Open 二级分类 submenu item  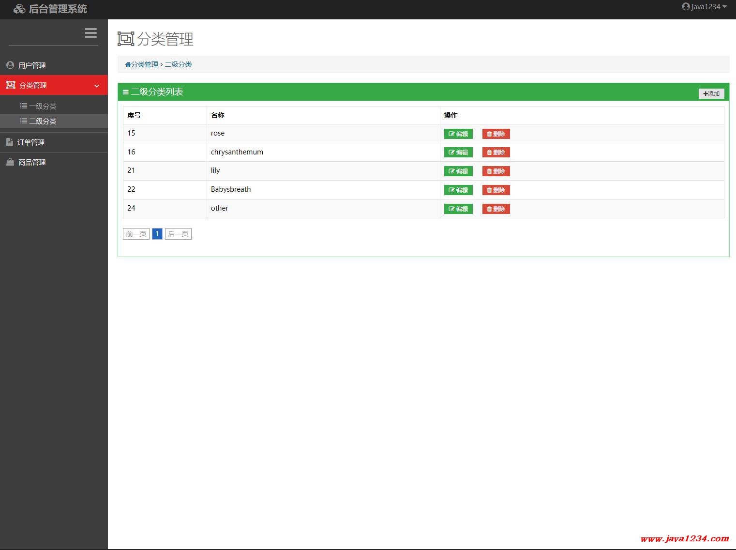[54, 121]
